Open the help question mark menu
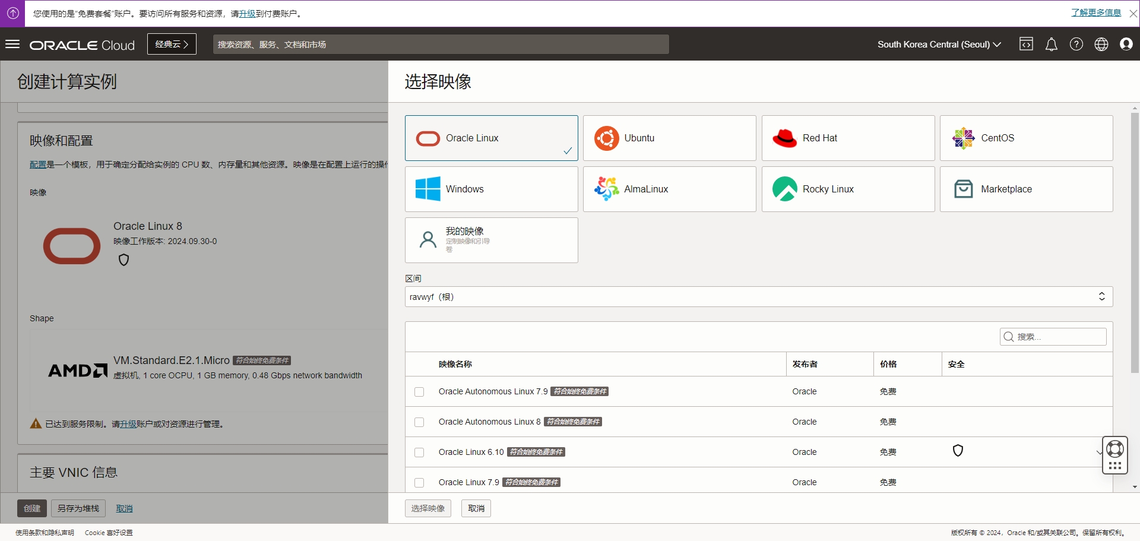The image size is (1140, 541). [x=1076, y=45]
